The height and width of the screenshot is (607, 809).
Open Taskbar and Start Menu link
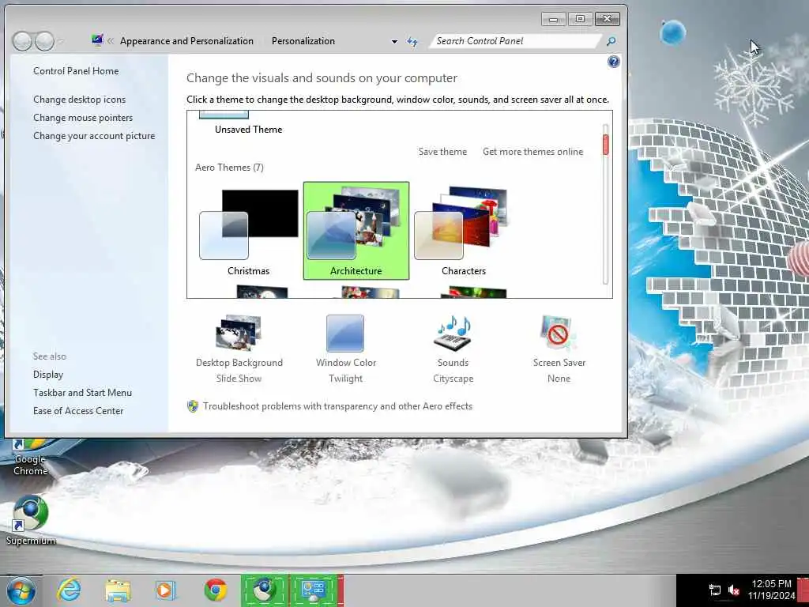pos(82,392)
